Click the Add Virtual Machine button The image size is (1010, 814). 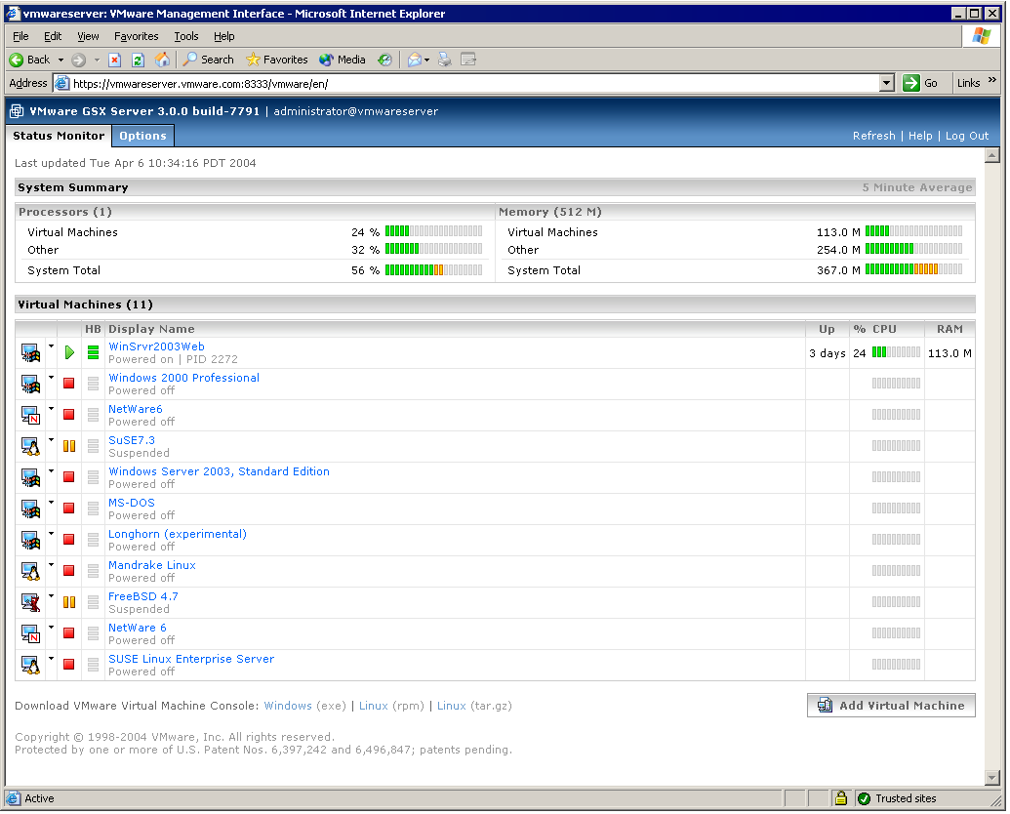tap(891, 705)
